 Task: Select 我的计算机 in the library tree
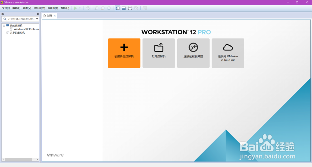click(16, 26)
